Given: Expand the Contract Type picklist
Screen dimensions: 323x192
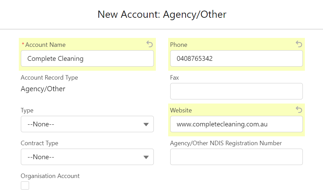Looking at the screenshot, I should coord(87,157).
